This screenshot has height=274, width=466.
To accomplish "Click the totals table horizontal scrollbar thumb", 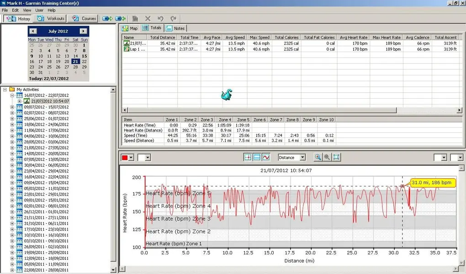I will pyautogui.click(x=262, y=110).
